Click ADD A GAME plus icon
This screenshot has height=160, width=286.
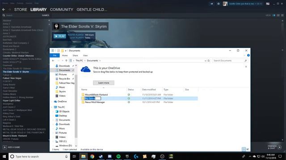click(4, 147)
